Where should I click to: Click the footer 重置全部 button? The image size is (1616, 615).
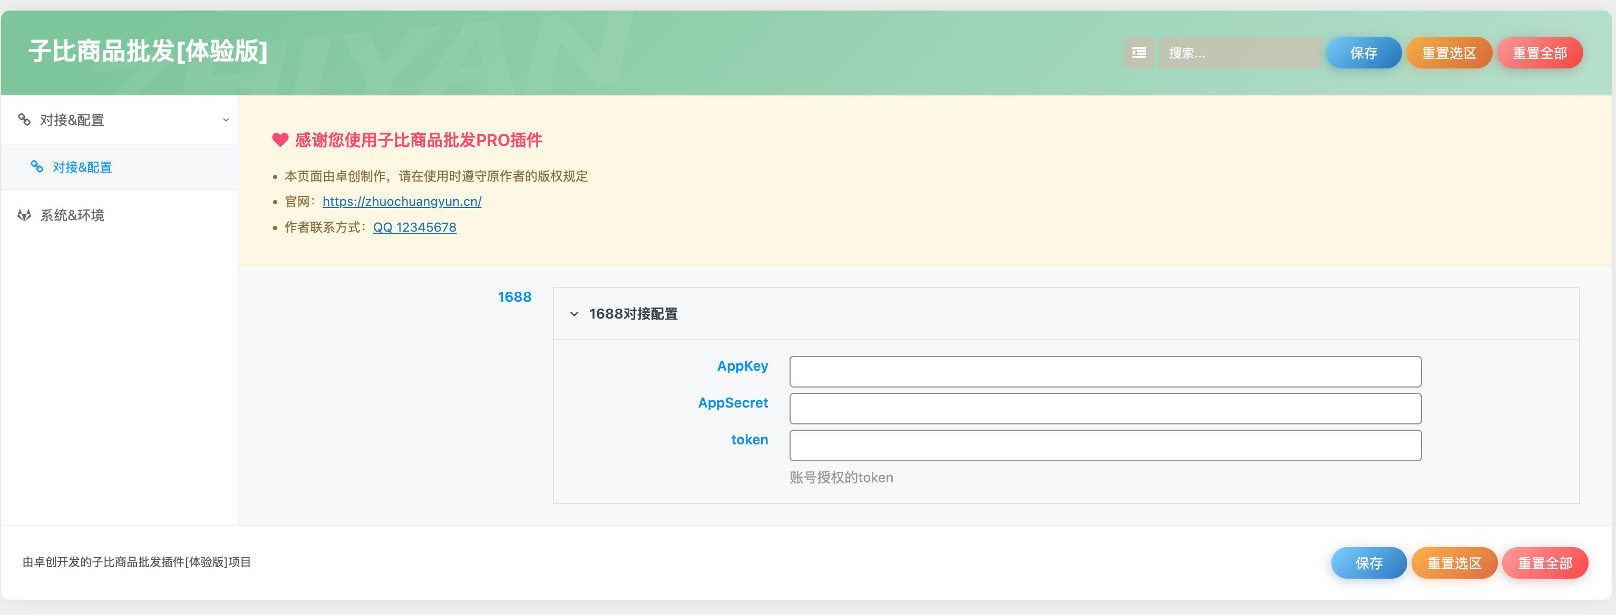[1544, 562]
